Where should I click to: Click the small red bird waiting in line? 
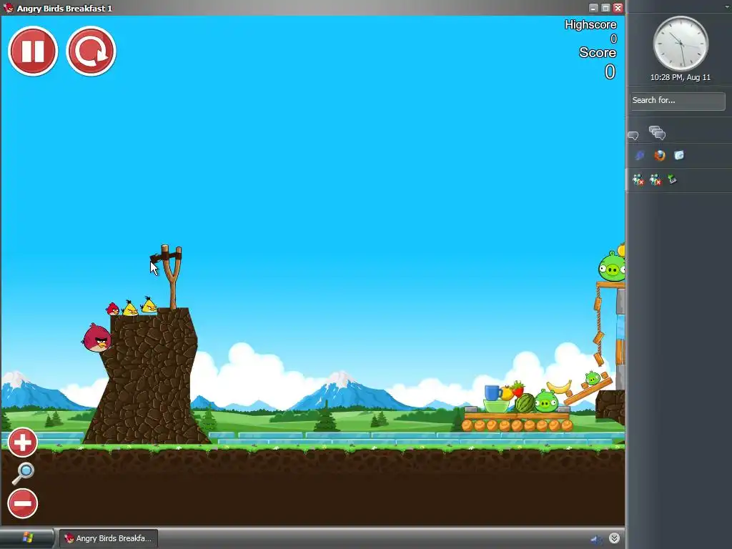pos(112,309)
